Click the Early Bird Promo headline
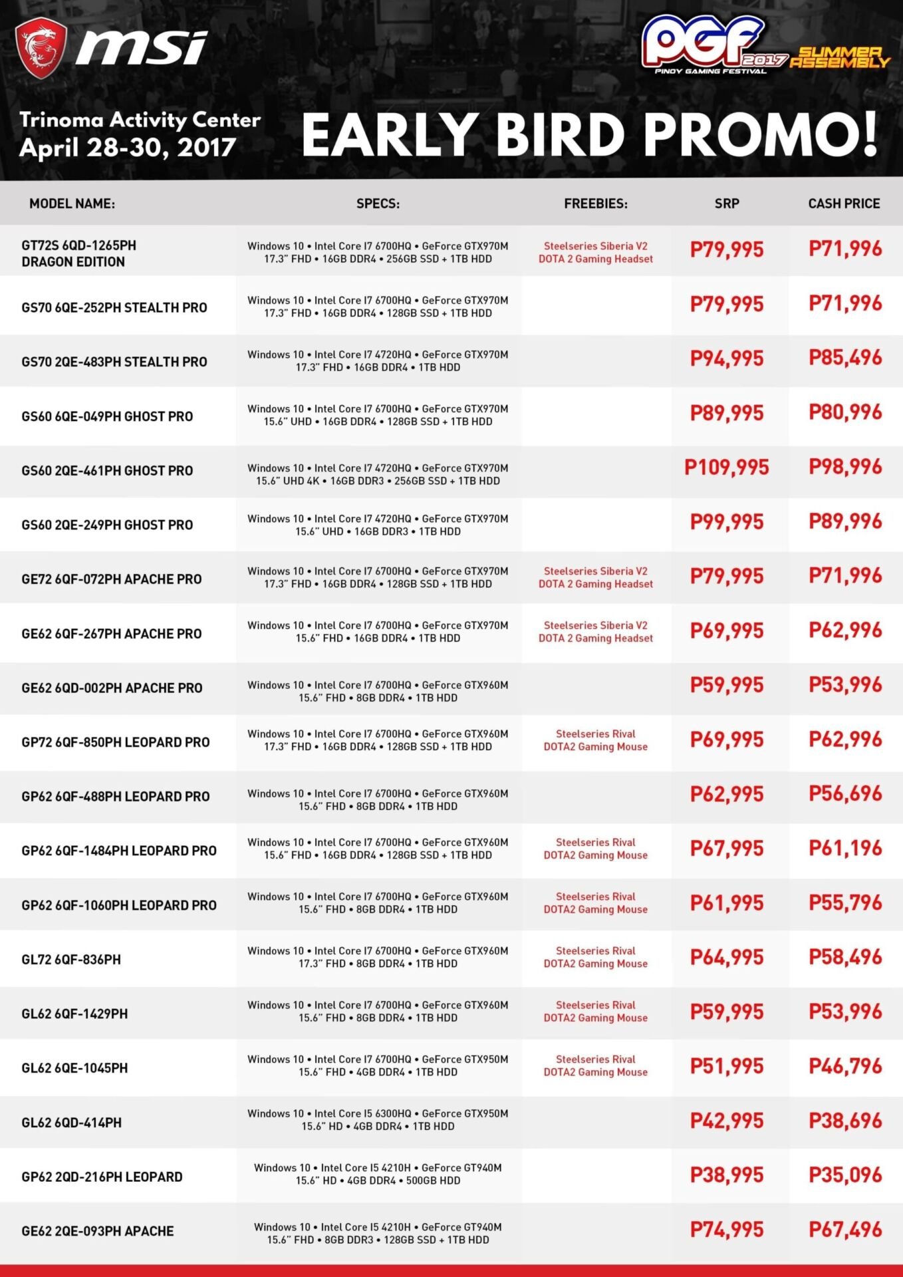The image size is (903, 1277). (x=589, y=135)
